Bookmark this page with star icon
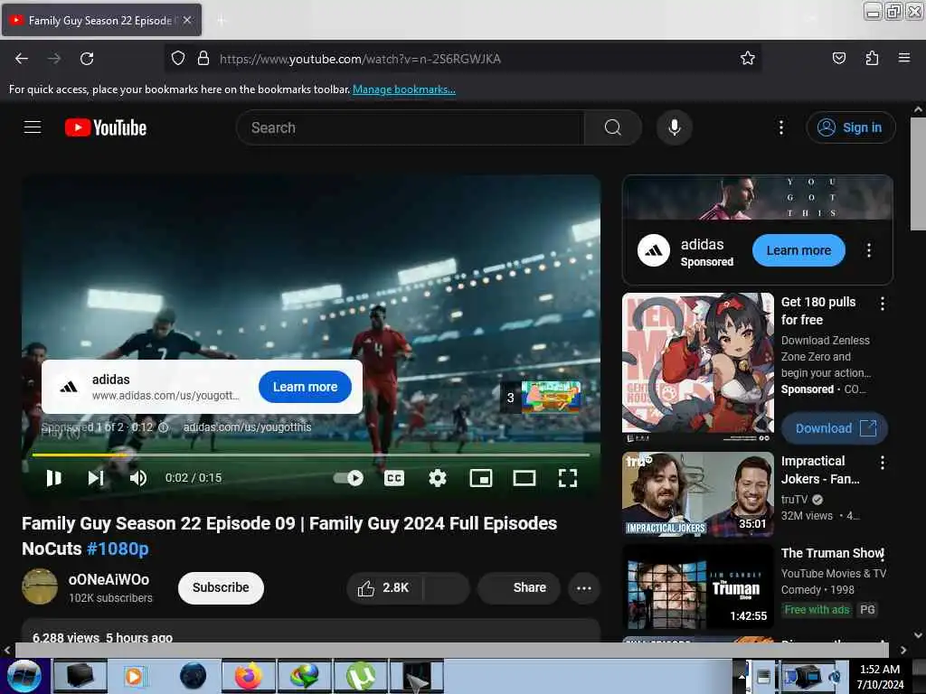 pyautogui.click(x=748, y=59)
